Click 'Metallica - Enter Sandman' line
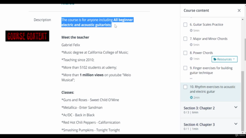 coord(82,107)
